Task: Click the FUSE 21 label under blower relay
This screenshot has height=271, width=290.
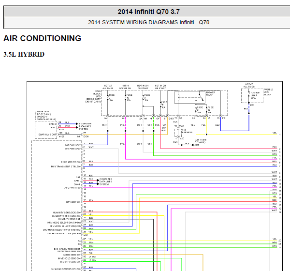Action: pos(199,110)
